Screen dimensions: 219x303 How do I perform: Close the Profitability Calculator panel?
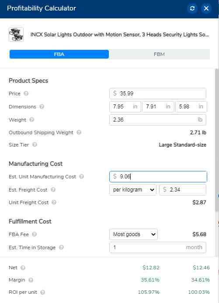pos(206,8)
